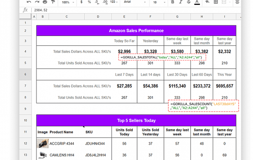253x160 pixels.
Task: Click the Undo icon in toolbar
Action: tap(29, 2)
